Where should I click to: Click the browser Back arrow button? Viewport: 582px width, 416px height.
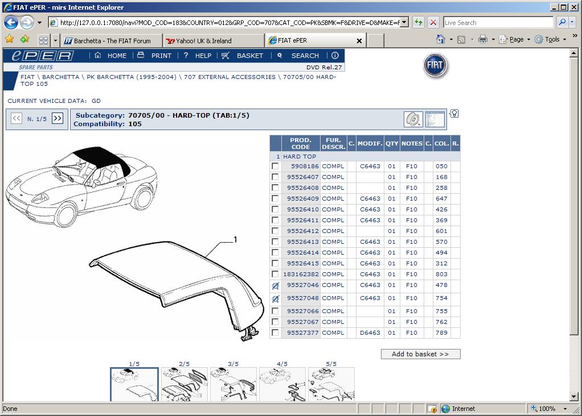point(11,23)
